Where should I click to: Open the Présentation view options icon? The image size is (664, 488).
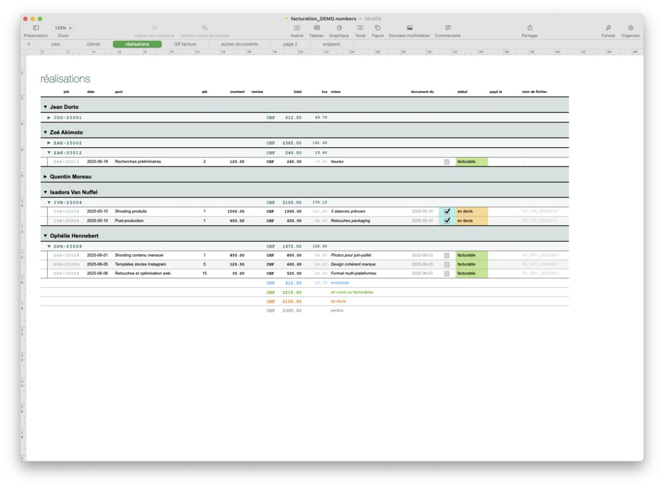(36, 28)
